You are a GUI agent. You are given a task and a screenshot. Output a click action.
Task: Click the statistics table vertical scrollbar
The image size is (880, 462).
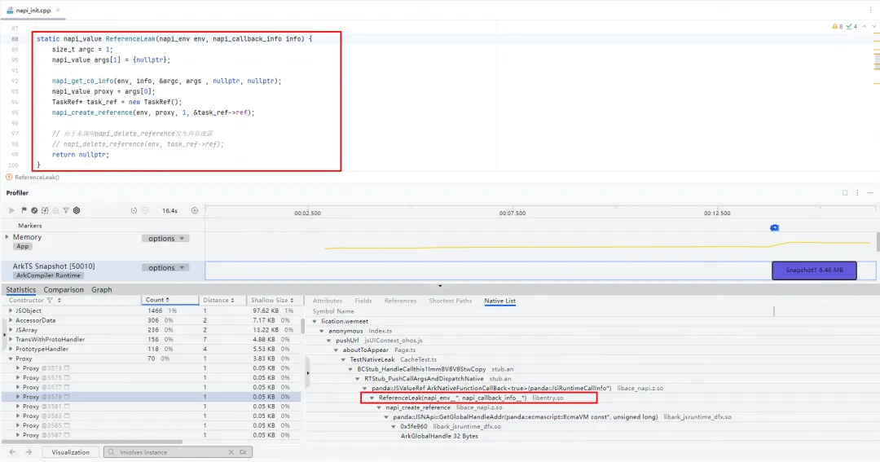(x=303, y=326)
